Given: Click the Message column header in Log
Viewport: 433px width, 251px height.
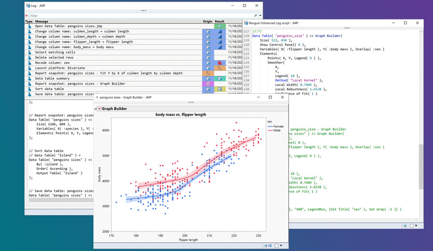Looking at the screenshot, I should point(42,21).
